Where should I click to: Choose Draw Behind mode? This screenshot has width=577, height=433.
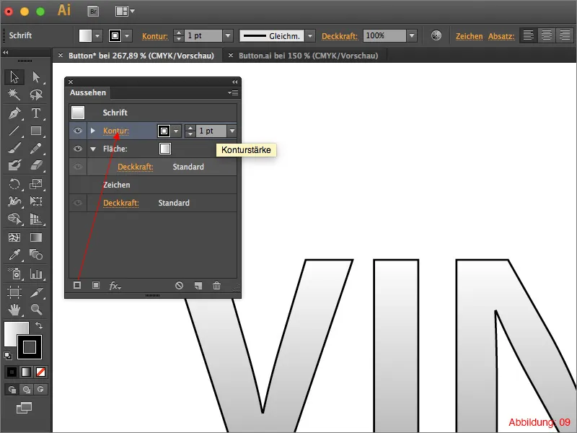point(27,390)
